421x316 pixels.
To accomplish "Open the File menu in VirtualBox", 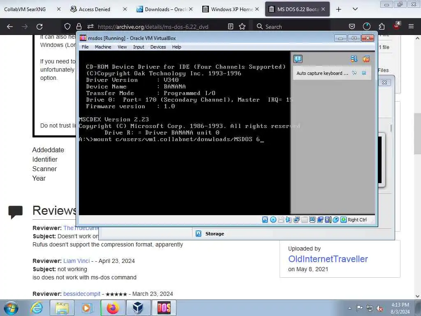I will tap(85, 47).
